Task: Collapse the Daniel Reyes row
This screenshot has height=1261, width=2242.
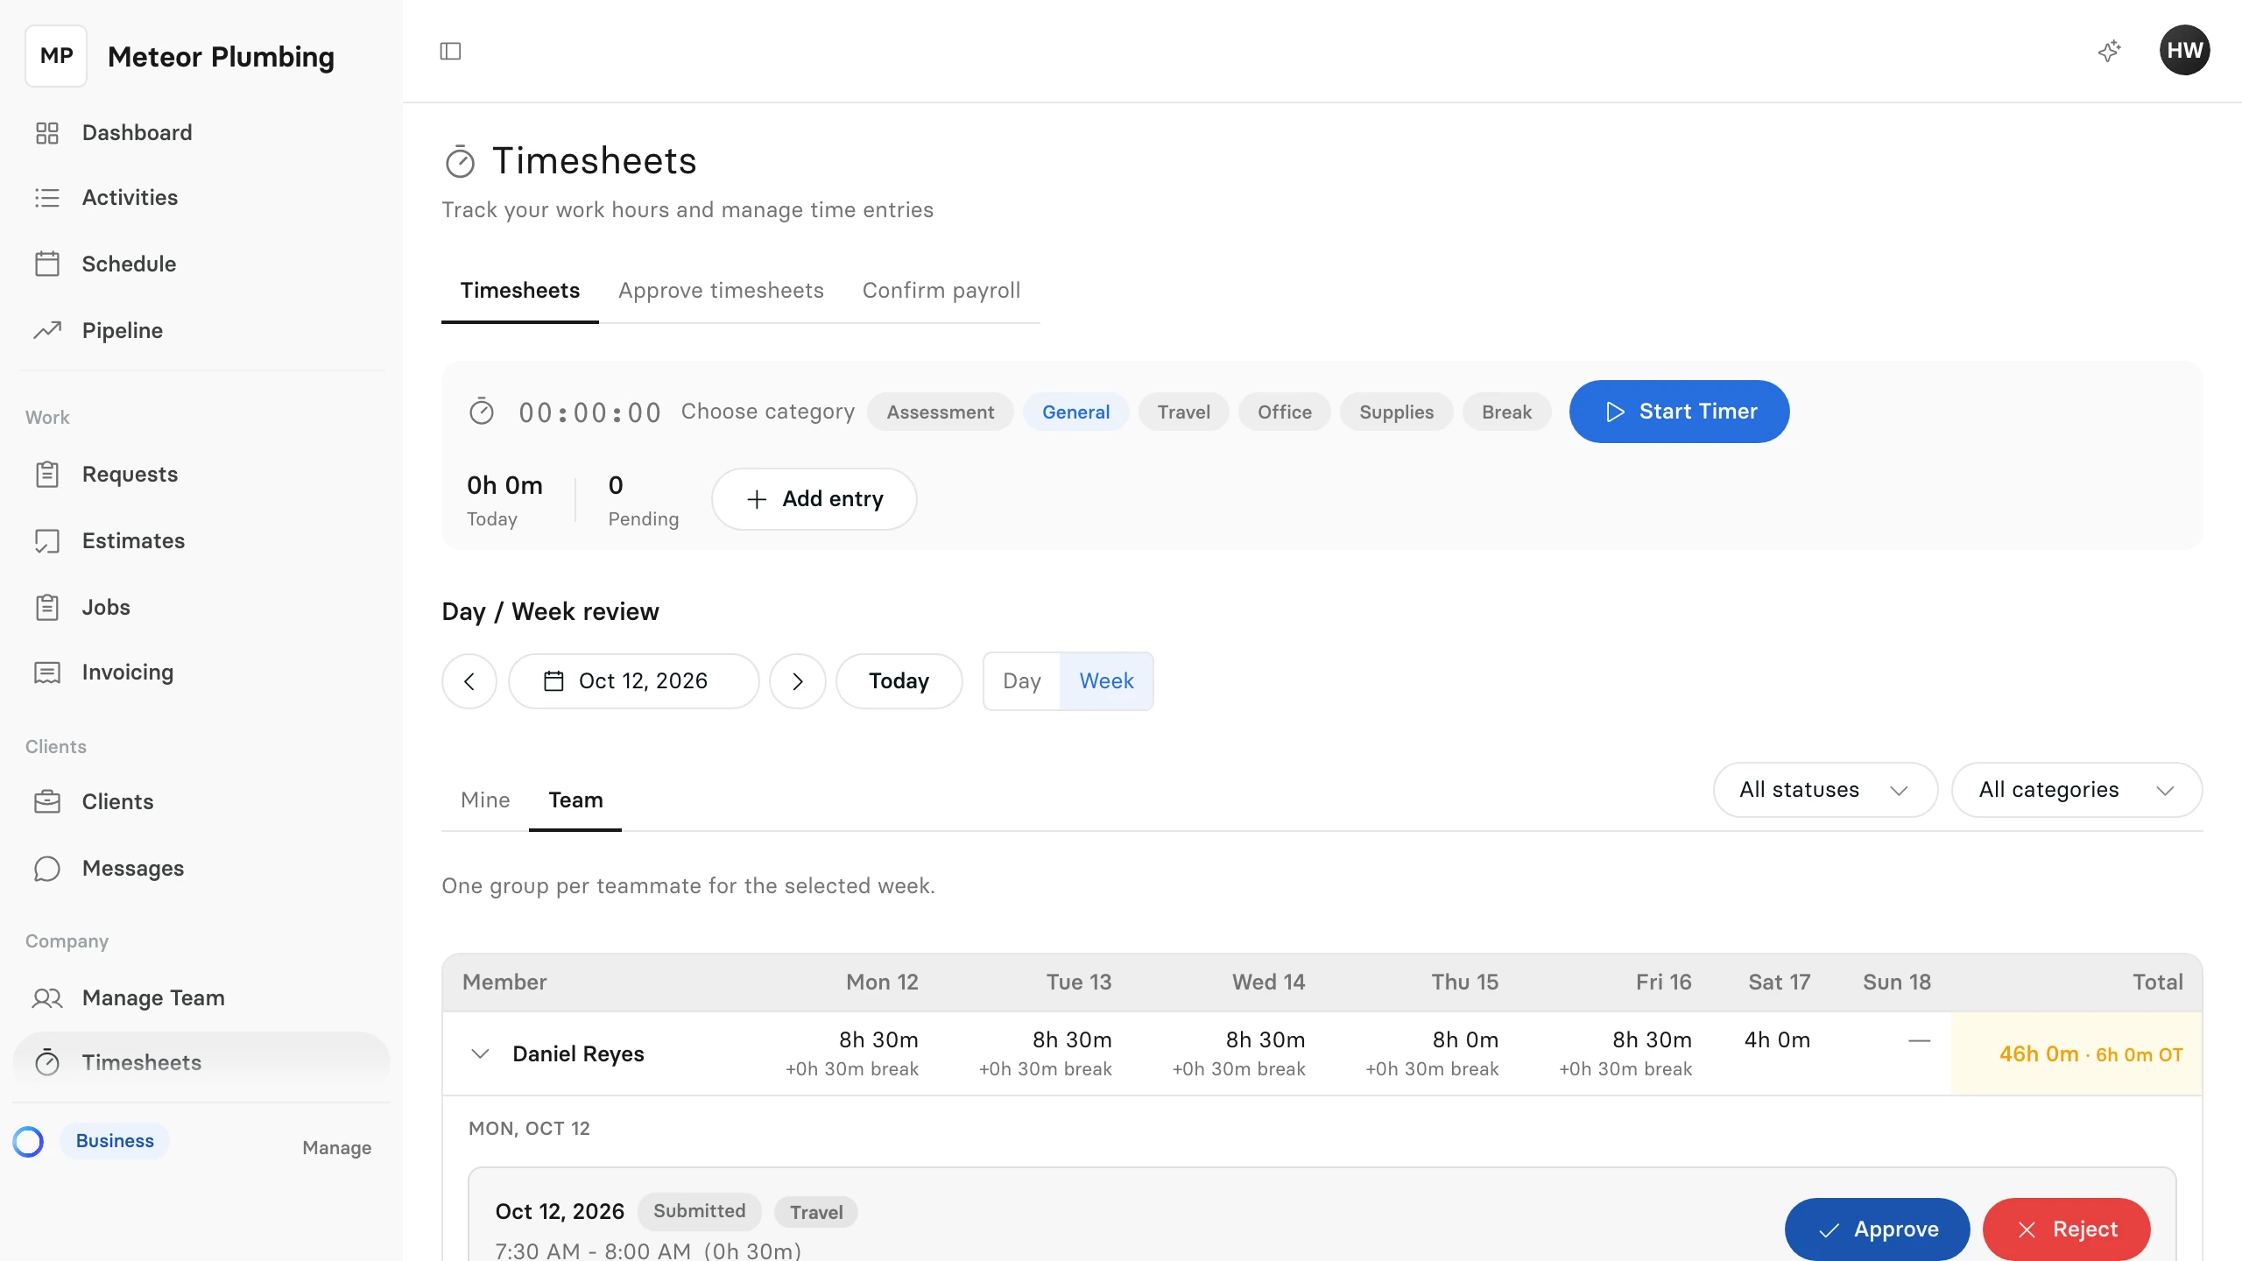Action: [480, 1053]
